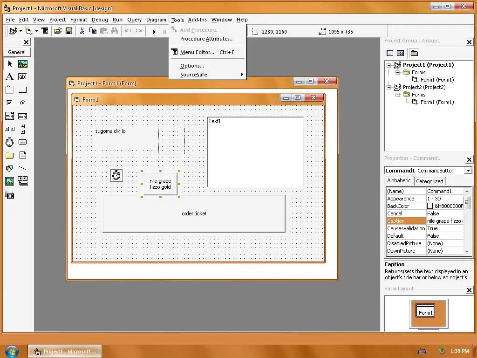Click the General toolbox tab button
The image size is (477, 358).
tap(17, 52)
